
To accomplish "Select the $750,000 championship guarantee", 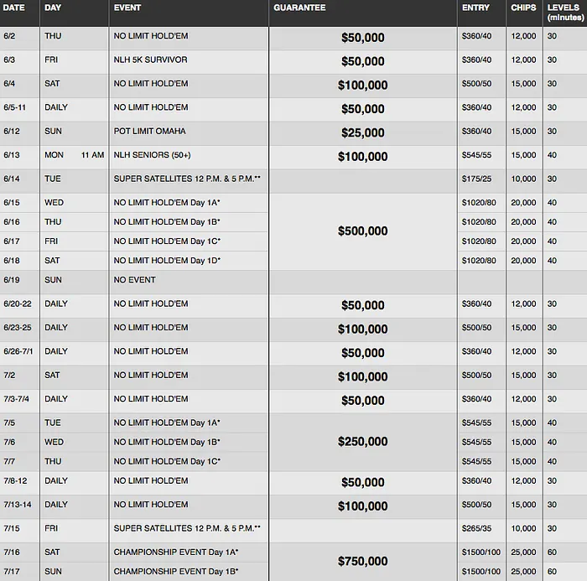I will tap(364, 562).
